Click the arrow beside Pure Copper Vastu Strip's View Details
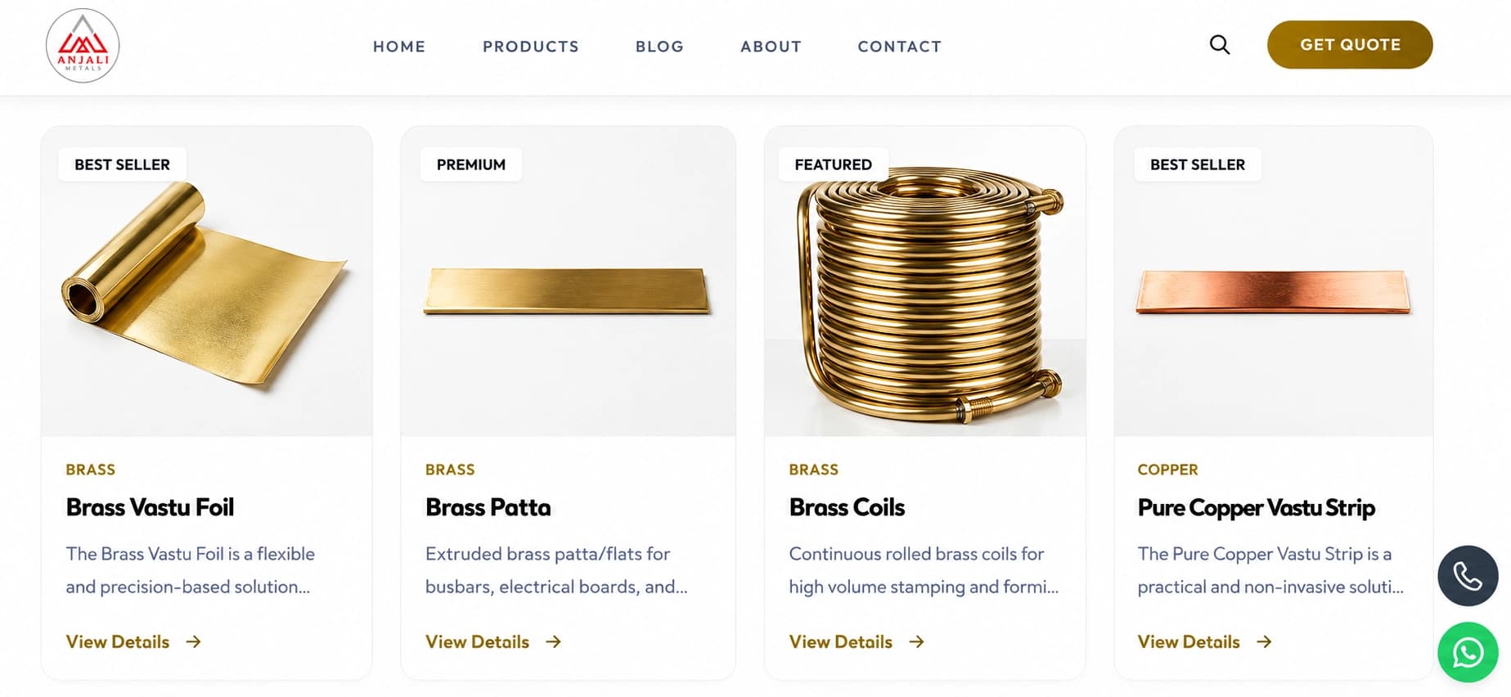The image size is (1511, 697). coord(1264,642)
